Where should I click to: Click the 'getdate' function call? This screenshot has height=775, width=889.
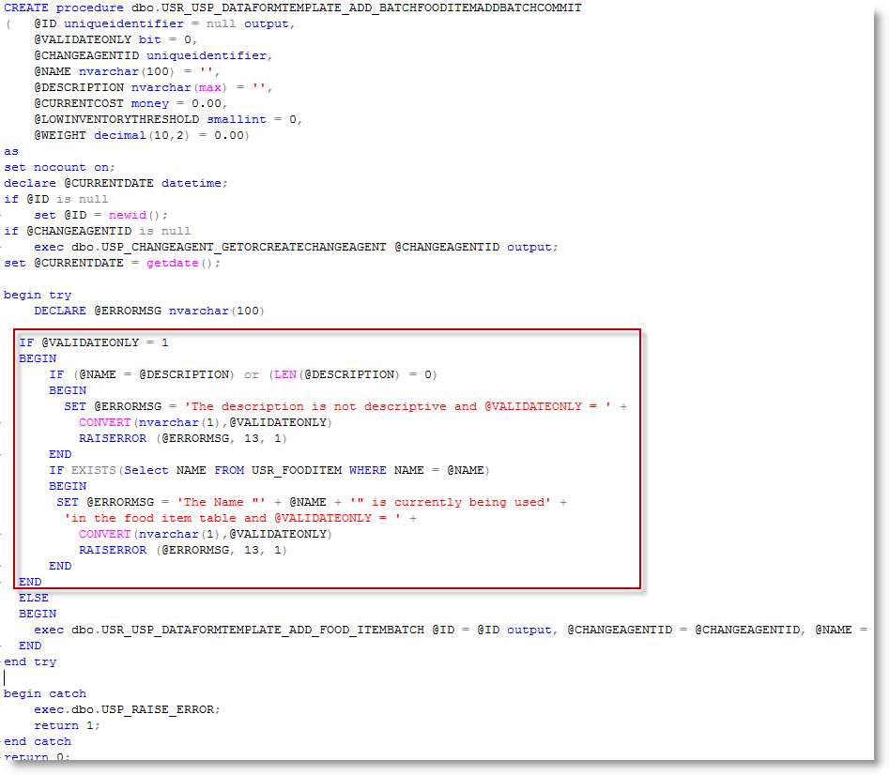pos(173,263)
